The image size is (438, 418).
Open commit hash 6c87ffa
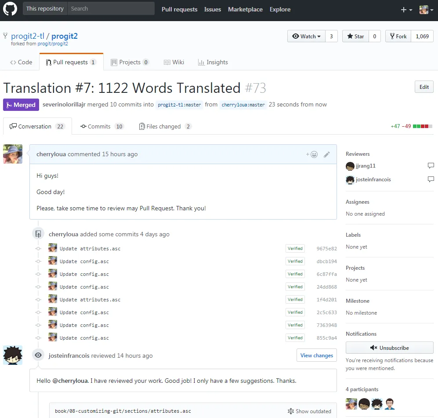[x=326, y=274]
